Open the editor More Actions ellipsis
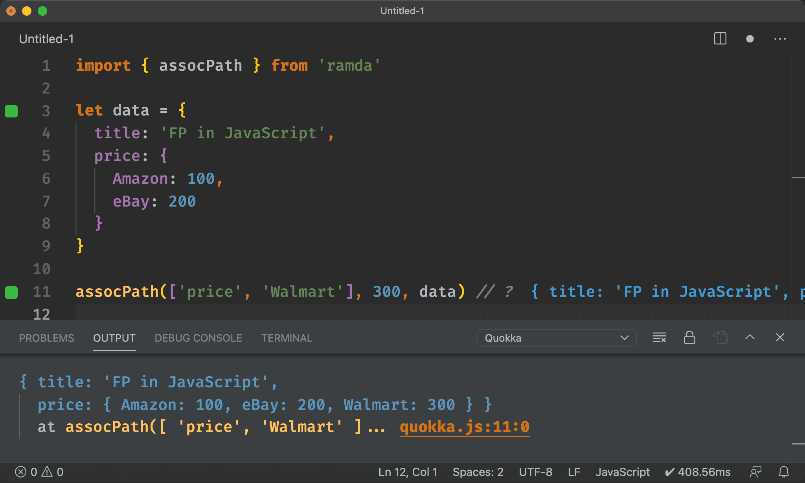This screenshot has height=483, width=805. 780,38
